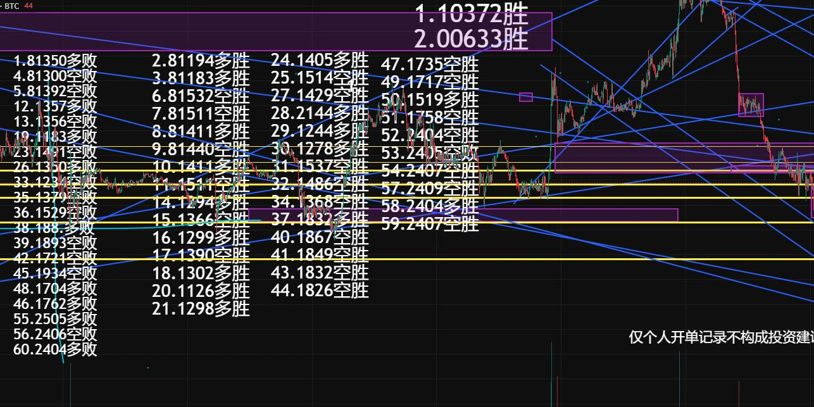This screenshot has height=407, width=814.
Task: Select the entry 3.81183多胜
Action: 201,78
